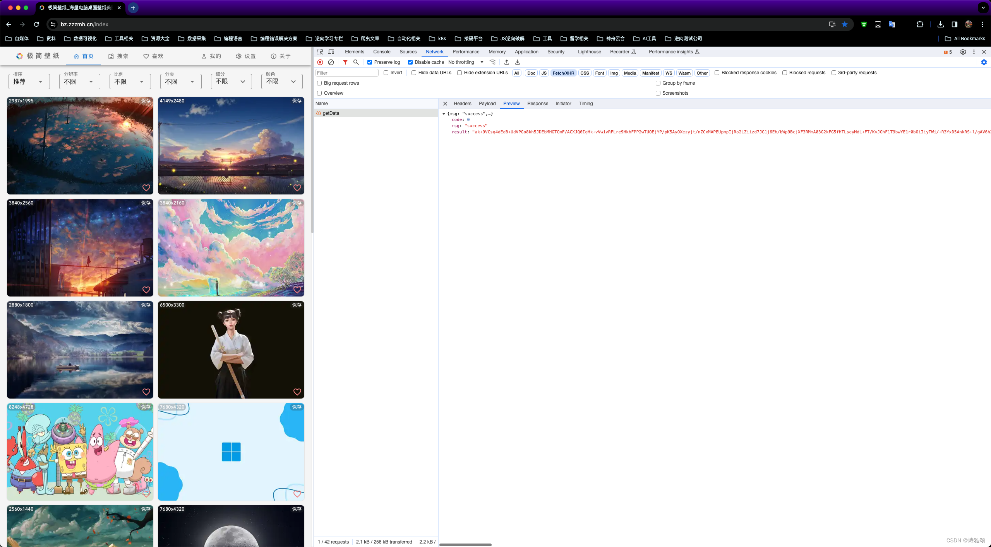Open network conditions wifi icon

(x=493, y=62)
